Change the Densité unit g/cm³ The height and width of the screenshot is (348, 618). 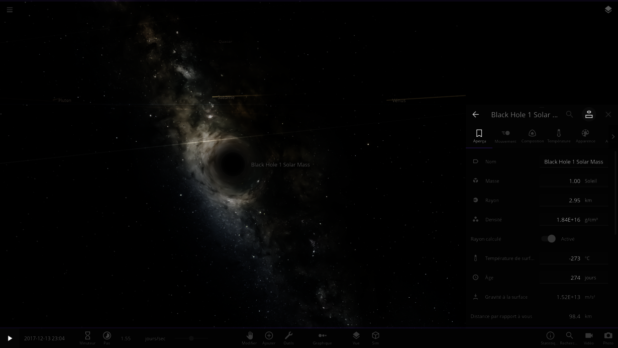[591, 220]
